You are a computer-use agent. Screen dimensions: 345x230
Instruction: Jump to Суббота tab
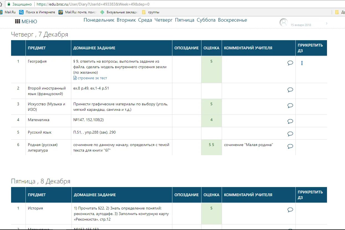[206, 20]
